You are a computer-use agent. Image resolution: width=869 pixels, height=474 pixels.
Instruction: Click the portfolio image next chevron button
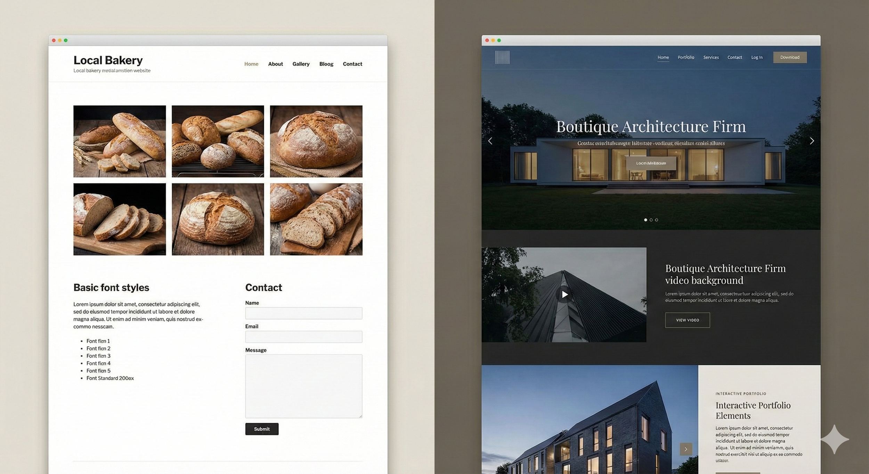click(x=685, y=449)
